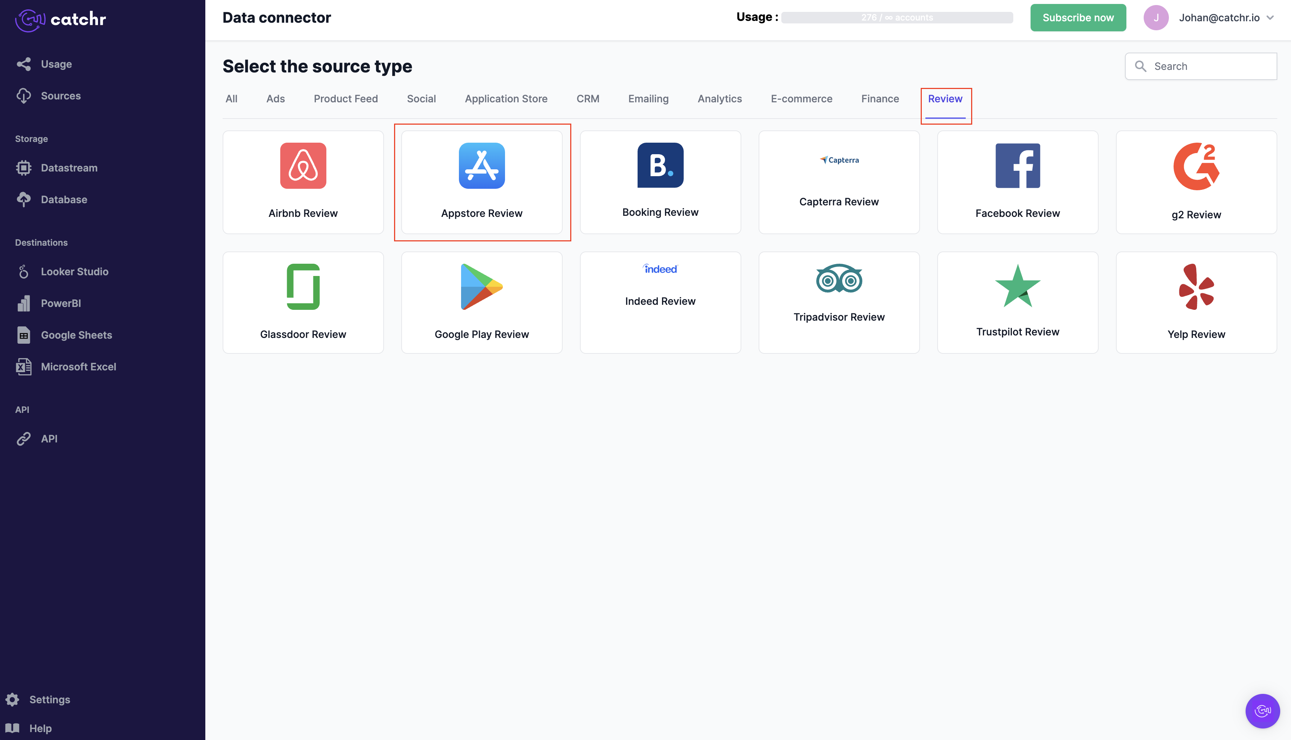Open Datastream in the sidebar
The height and width of the screenshot is (740, 1291).
coord(69,168)
